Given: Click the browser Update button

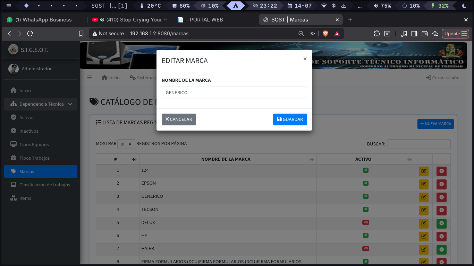Looking at the screenshot, I should point(456,34).
